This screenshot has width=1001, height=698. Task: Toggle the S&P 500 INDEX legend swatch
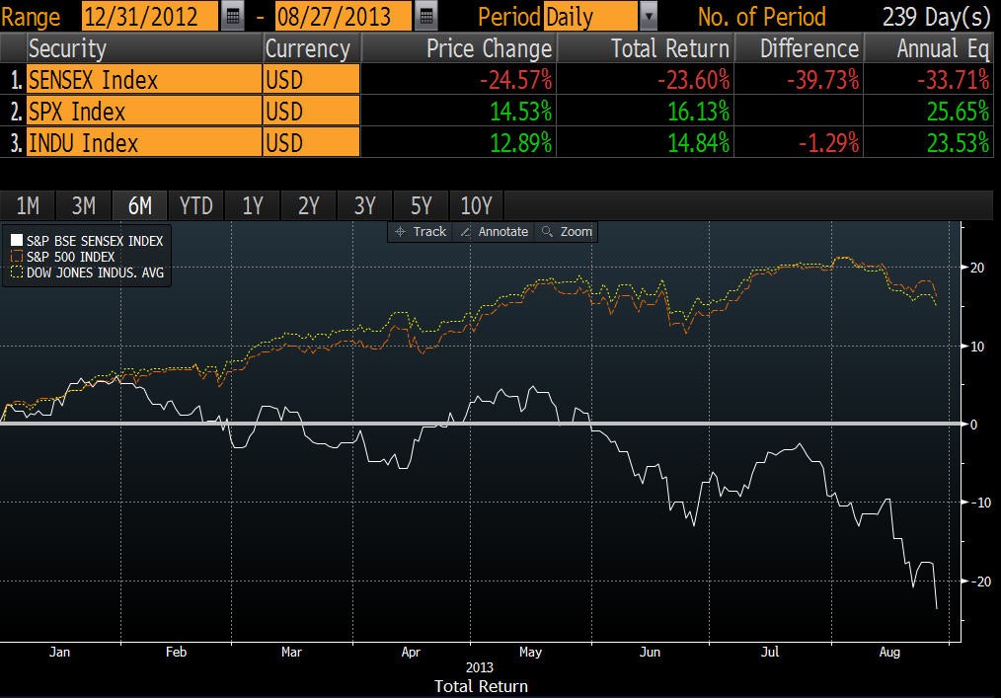(x=17, y=256)
